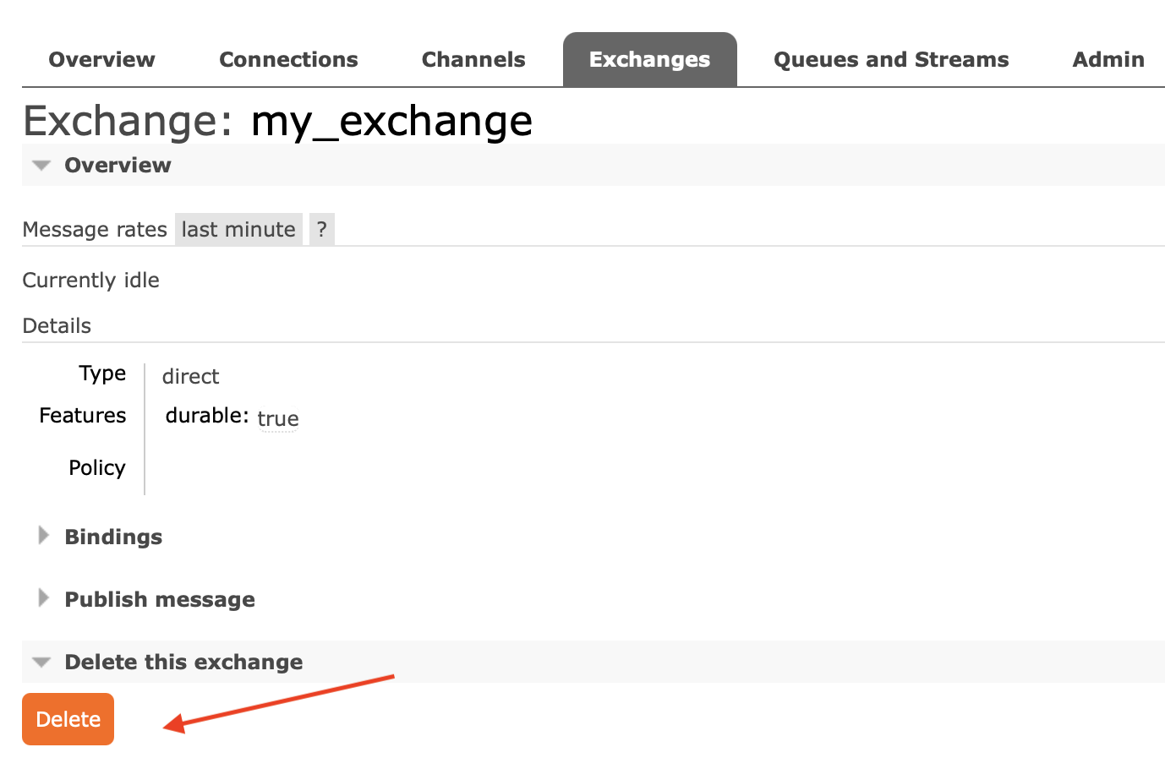Select the Channels tab
The width and height of the screenshot is (1165, 769).
(x=473, y=59)
